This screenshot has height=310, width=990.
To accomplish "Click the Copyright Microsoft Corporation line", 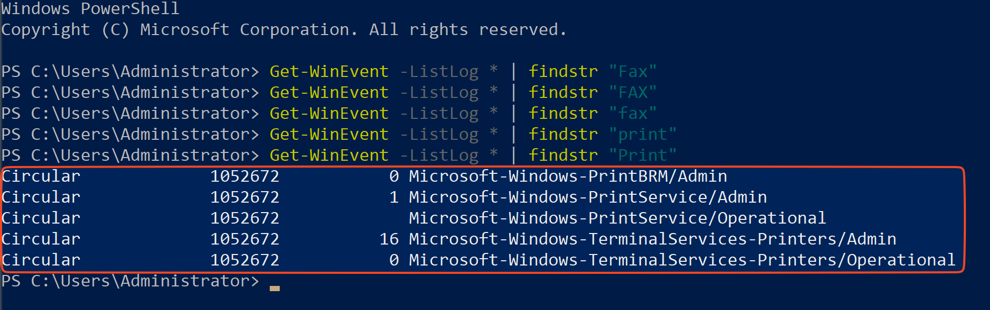I will (284, 30).
